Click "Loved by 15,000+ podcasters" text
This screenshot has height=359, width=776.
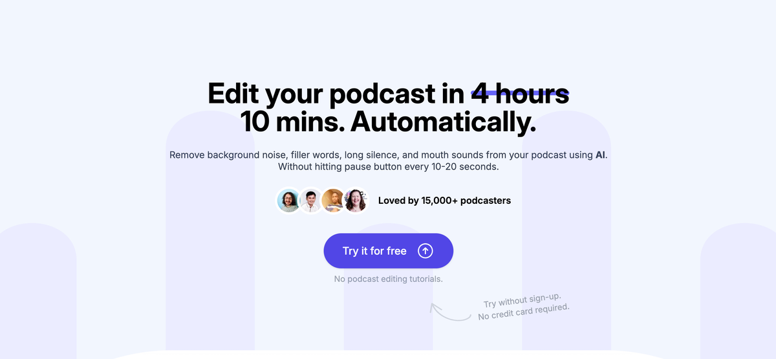click(444, 201)
